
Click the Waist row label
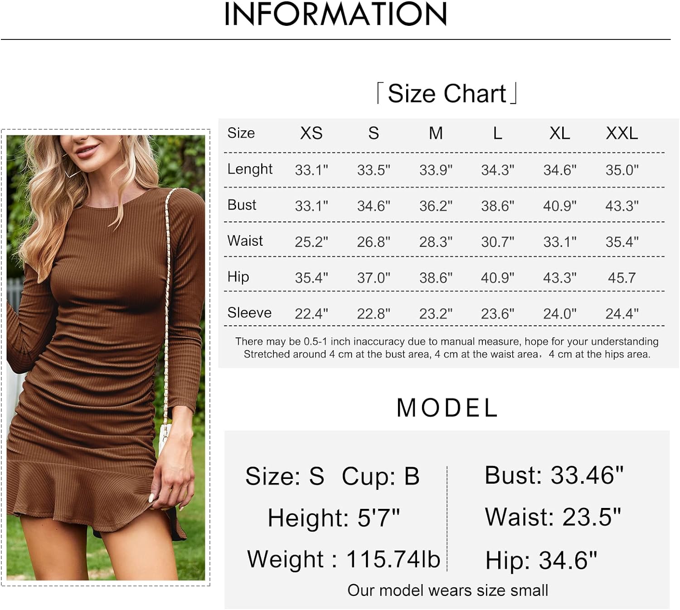[245, 241]
